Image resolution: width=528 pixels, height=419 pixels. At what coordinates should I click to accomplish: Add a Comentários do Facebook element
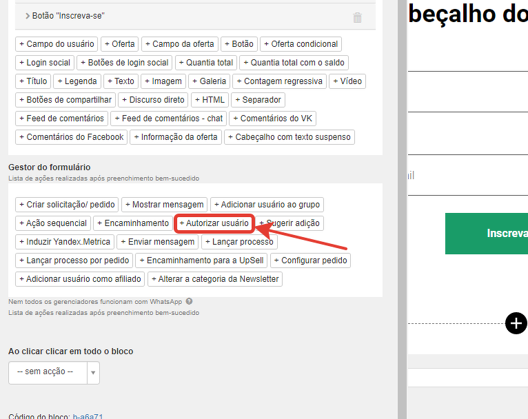point(71,137)
